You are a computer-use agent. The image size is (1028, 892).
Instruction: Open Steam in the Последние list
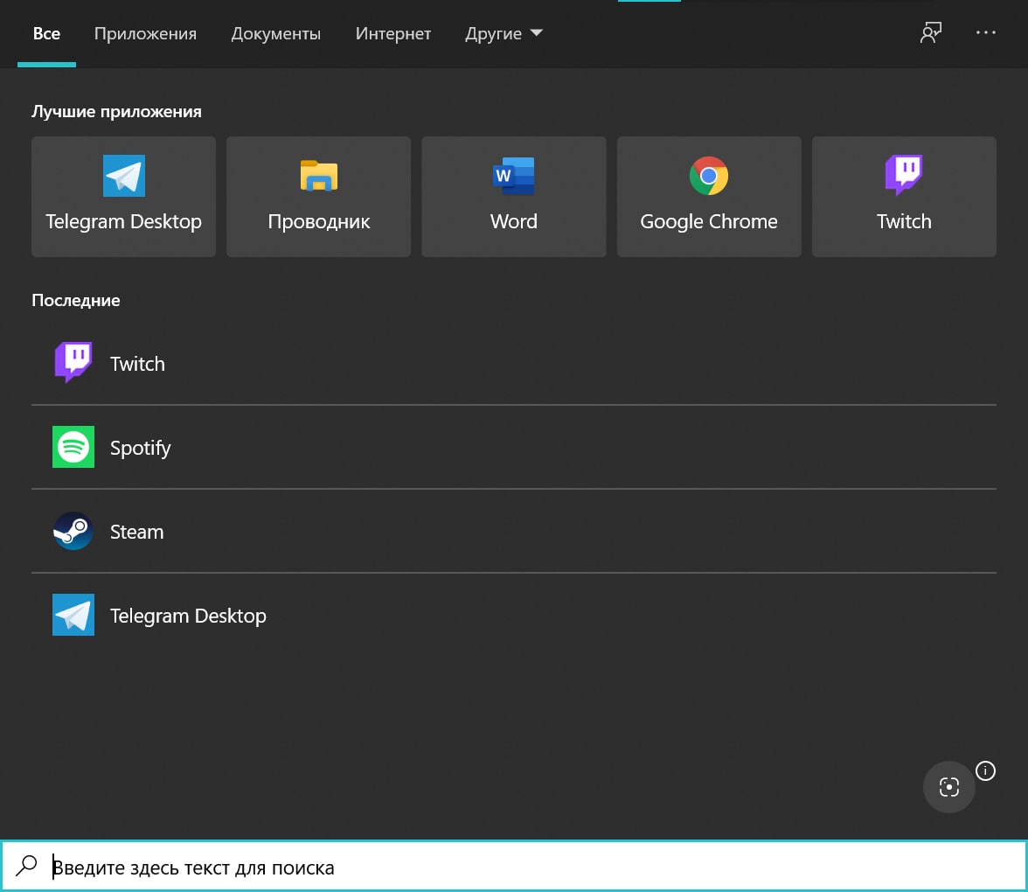pyautogui.click(x=514, y=532)
